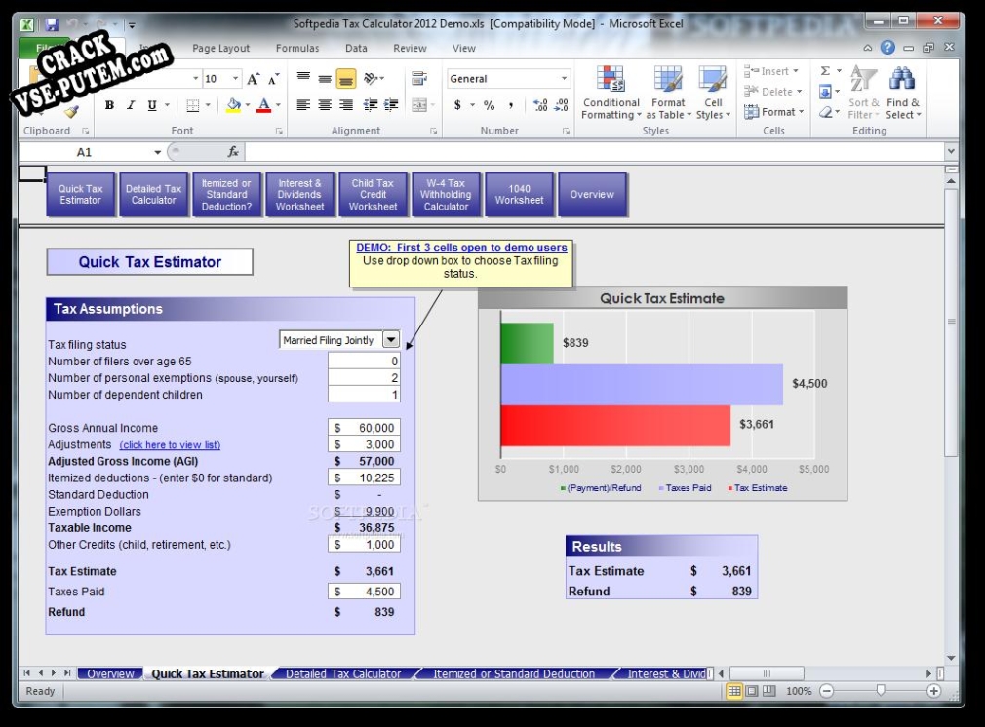The height and width of the screenshot is (727, 985).
Task: Click the Clear eraser icon
Action: coord(825,112)
